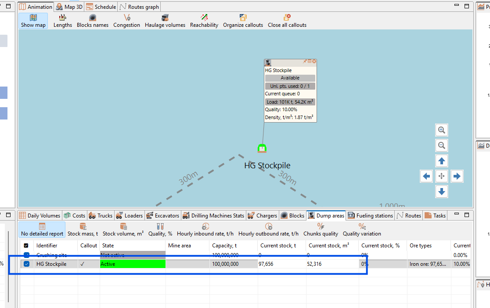Show Reachability overlay
Viewport: 490px width, 308px height.
coord(204,21)
